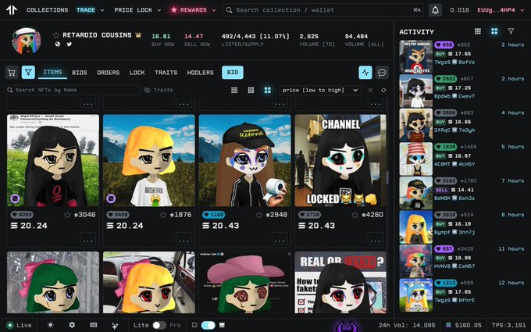531x332 pixels.
Task: Click the BID button
Action: (x=233, y=73)
